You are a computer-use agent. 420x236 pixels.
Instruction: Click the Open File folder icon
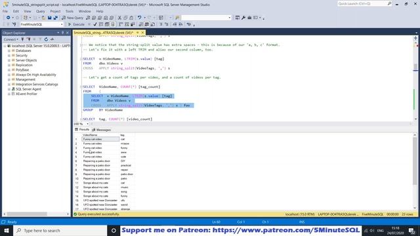coord(43,18)
